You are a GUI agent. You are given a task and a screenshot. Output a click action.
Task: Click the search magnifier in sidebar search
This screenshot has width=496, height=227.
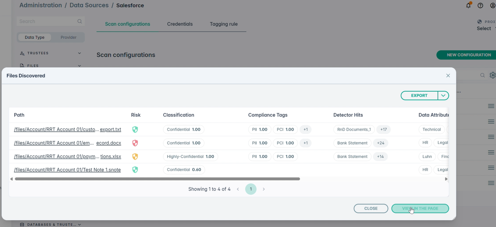point(79,21)
